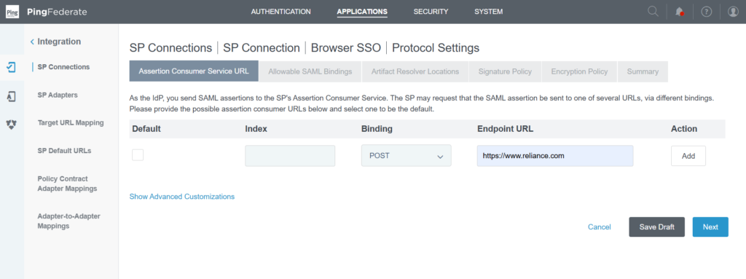The image size is (746, 279).
Task: Click the Ping logo icon
Action: point(12,12)
